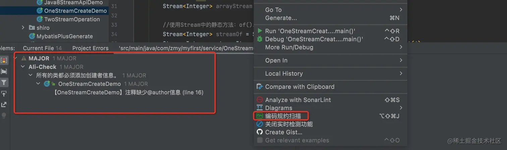Expand the shiro folder chevron

(23, 28)
